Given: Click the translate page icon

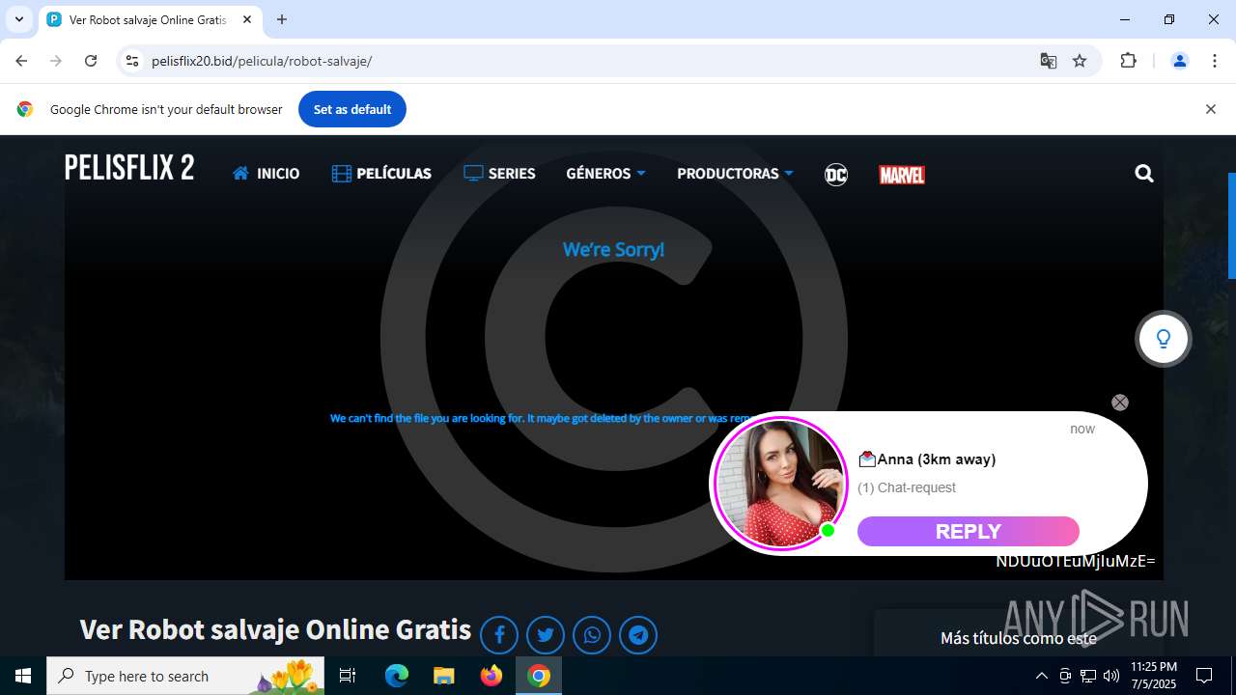Looking at the screenshot, I should (x=1049, y=61).
